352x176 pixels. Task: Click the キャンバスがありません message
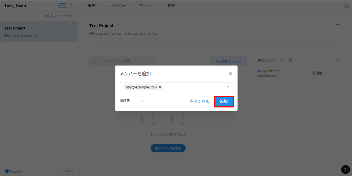[x=168, y=134]
